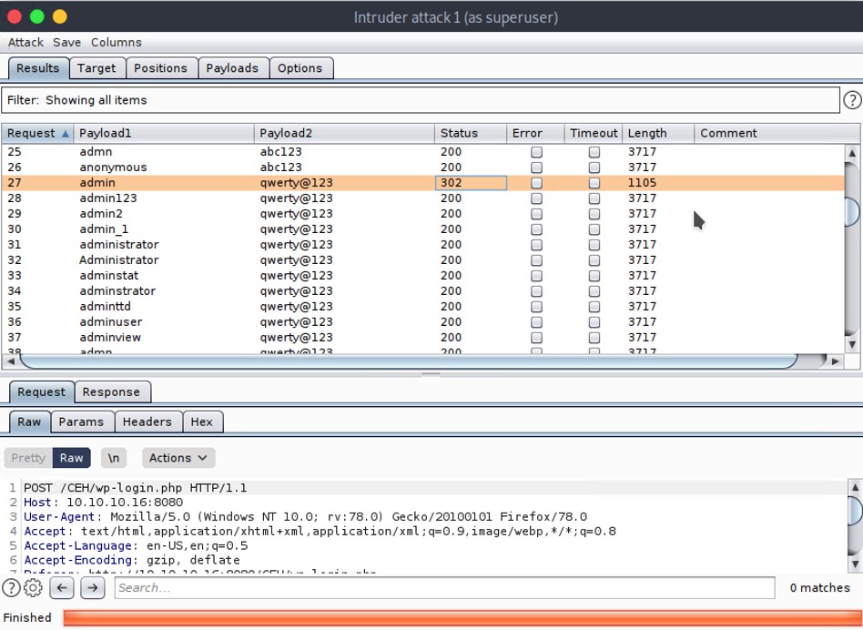This screenshot has height=630, width=863.
Task: Open the Columns menu
Action: pos(116,42)
